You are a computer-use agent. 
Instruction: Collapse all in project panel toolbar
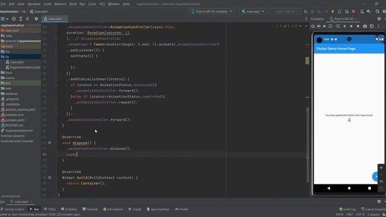27,19
